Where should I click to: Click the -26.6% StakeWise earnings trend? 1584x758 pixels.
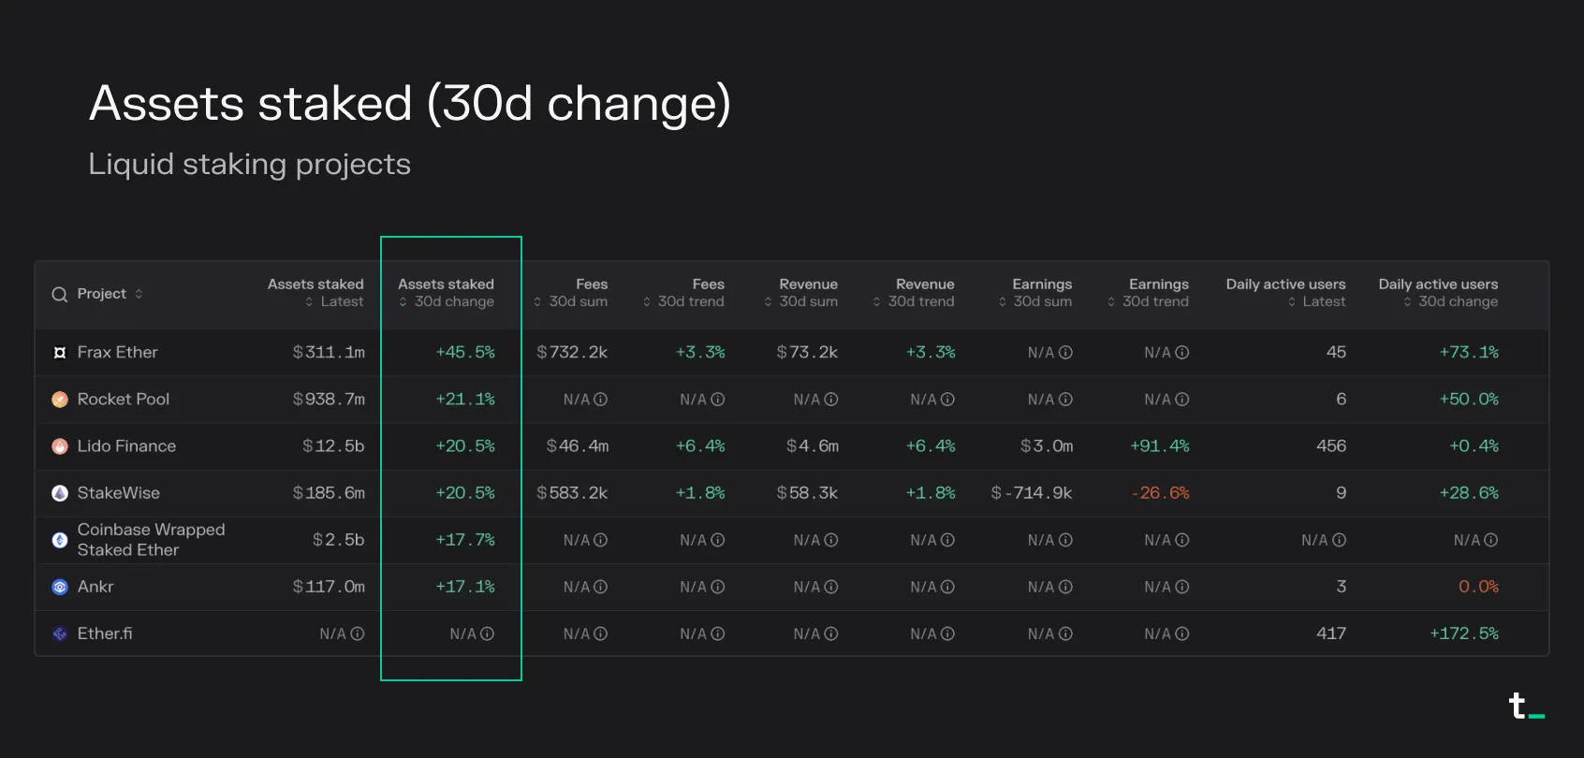(1160, 493)
